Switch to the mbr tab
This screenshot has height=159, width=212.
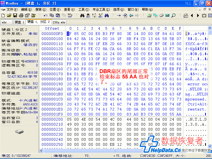[x=6, y=22]
